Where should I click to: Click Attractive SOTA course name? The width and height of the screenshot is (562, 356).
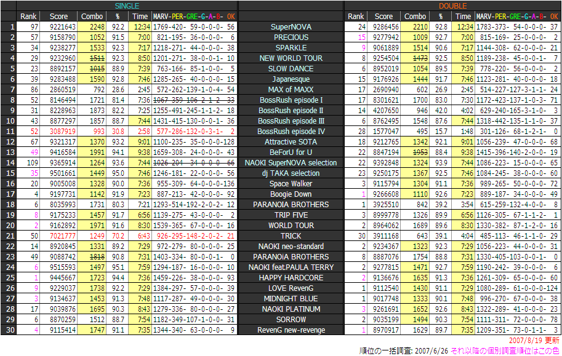(x=291, y=142)
